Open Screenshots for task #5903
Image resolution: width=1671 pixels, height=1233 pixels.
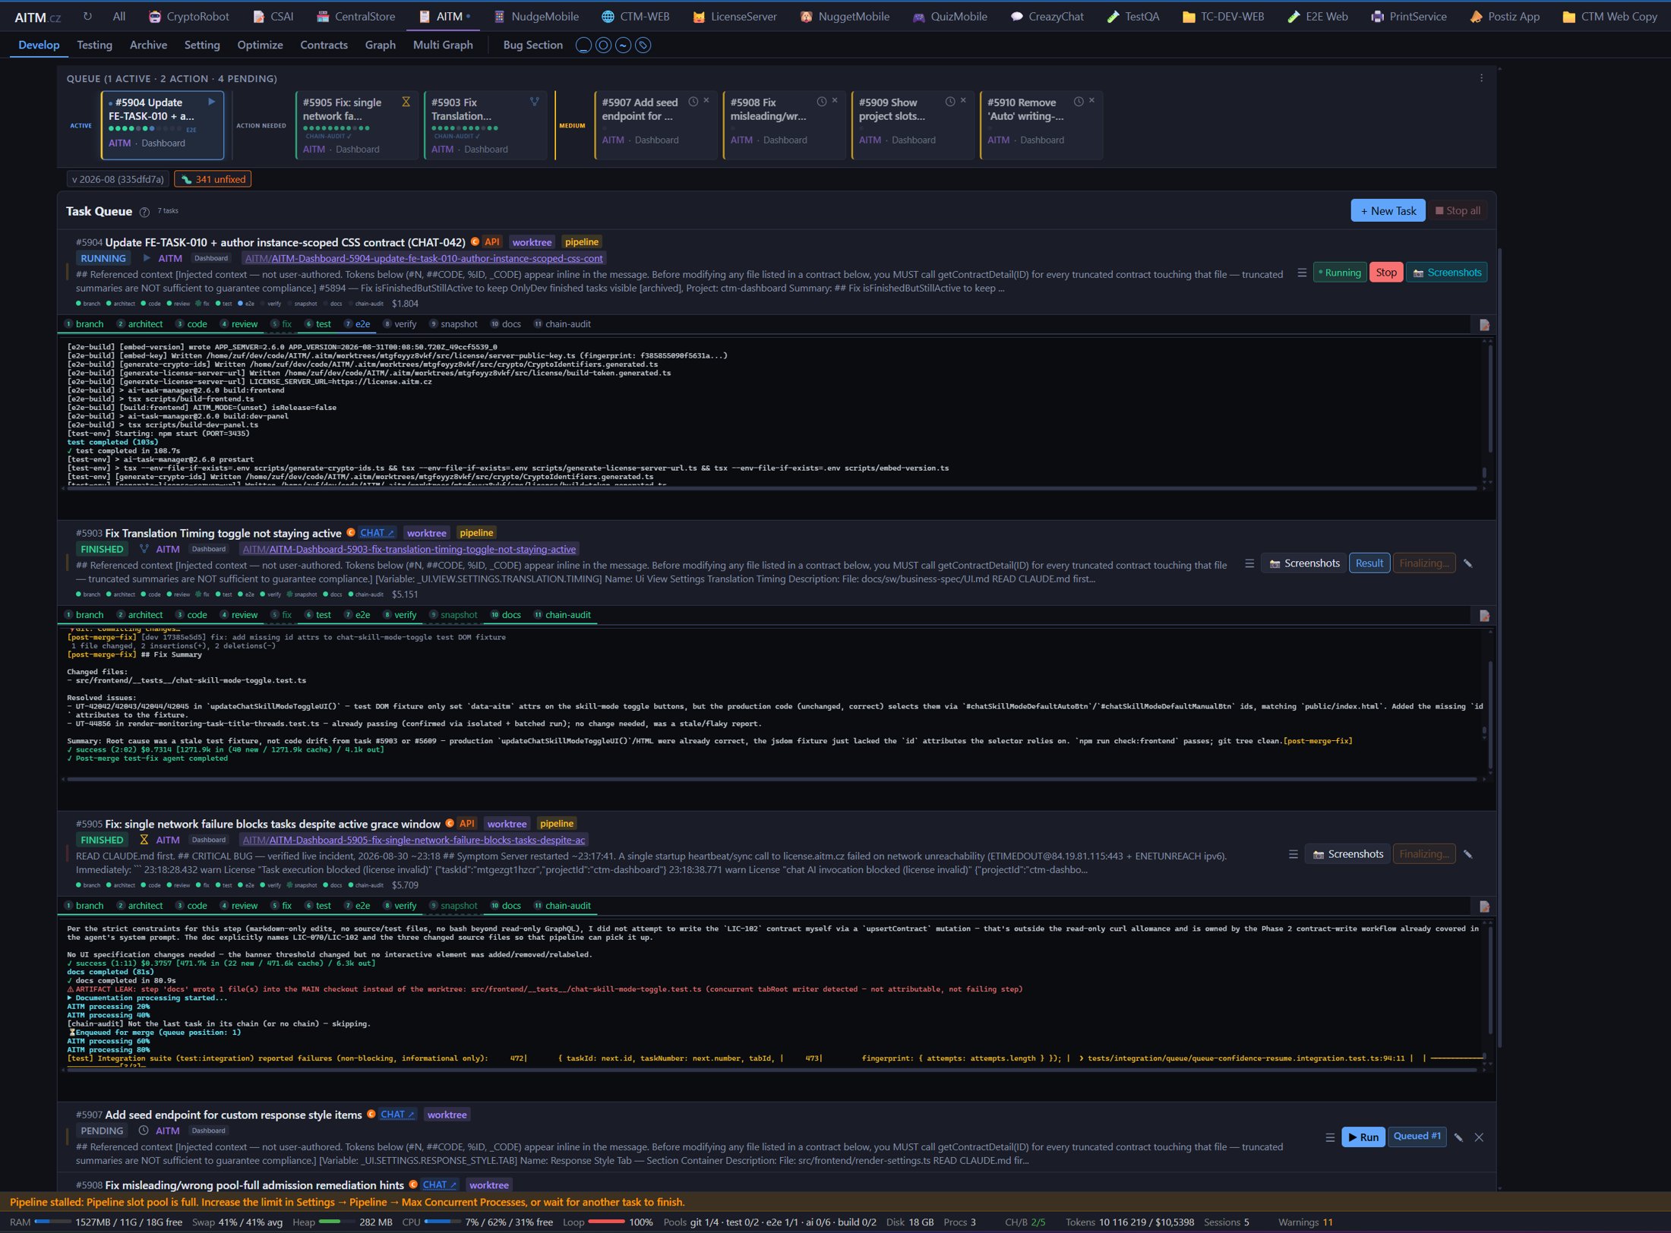pyautogui.click(x=1305, y=563)
